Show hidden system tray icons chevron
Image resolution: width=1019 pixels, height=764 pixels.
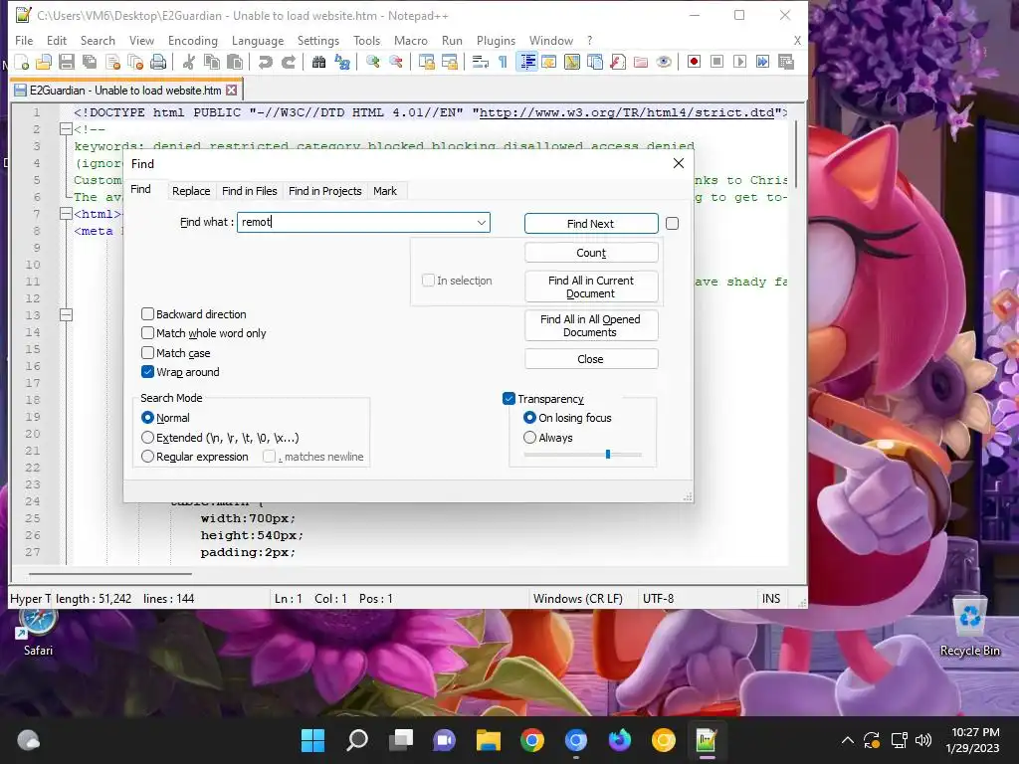[x=848, y=740]
